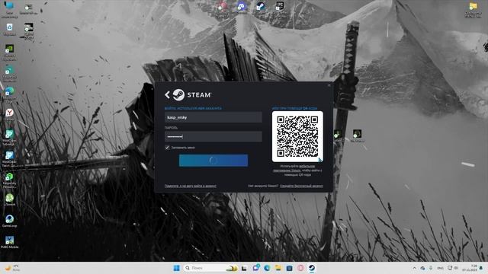Open the weather widget on the taskbar
This screenshot has width=488, height=274.
(12, 268)
